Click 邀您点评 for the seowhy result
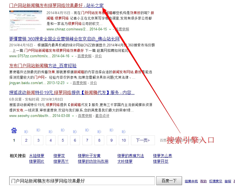This screenshot has height=188, width=235. pyautogui.click(x=102, y=116)
